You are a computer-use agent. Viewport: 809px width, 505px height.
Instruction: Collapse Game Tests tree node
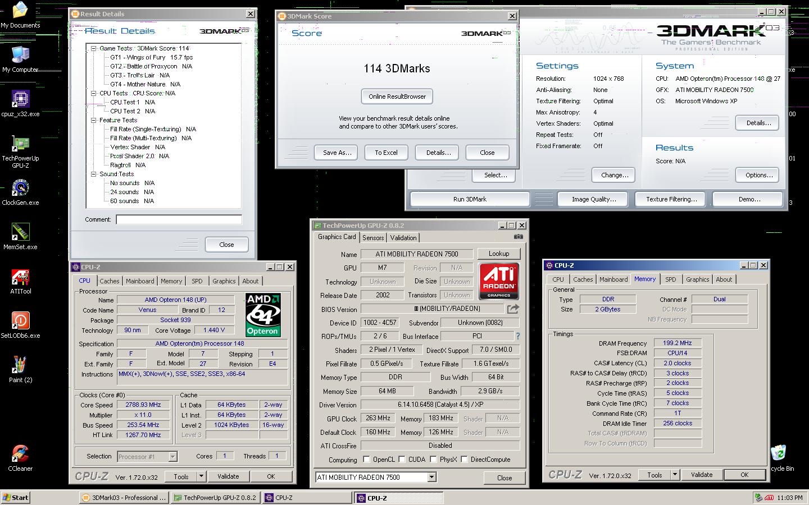(x=94, y=48)
